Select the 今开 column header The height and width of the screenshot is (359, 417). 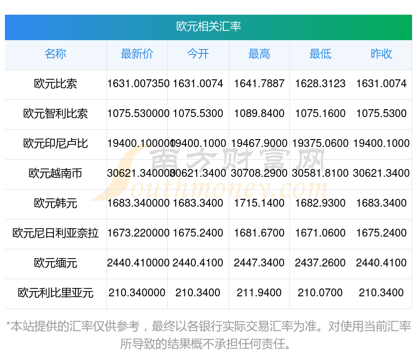pos(198,54)
